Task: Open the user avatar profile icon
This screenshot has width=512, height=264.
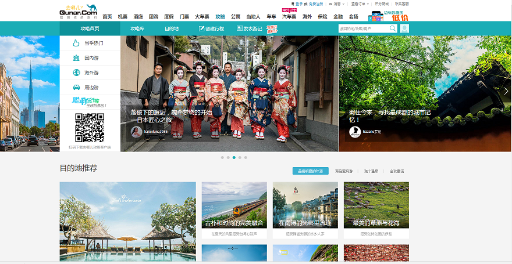Action: point(404,28)
